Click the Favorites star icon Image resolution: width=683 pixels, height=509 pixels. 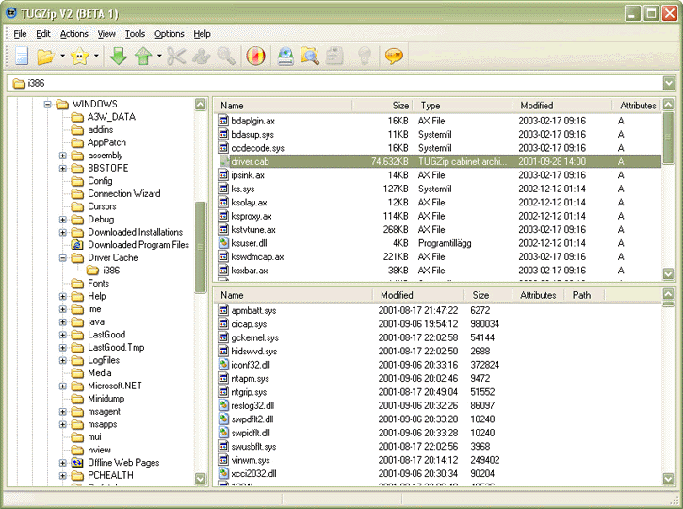(80, 56)
